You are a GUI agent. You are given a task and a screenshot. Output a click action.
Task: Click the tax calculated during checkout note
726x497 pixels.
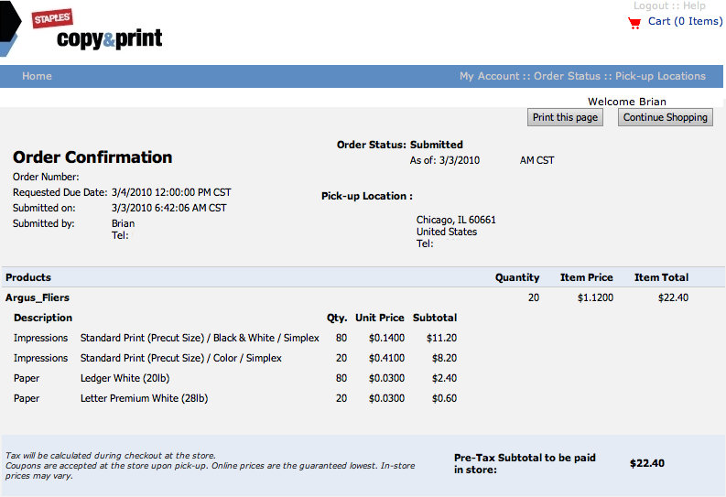111,456
